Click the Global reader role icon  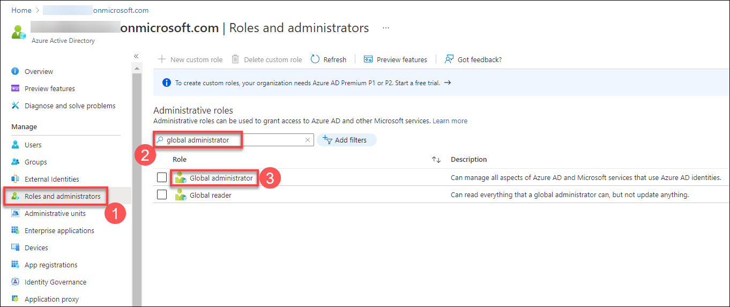[x=181, y=195]
